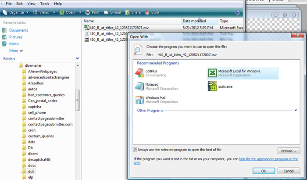Open the View menu
The image size is (307, 180).
click(31, 4)
